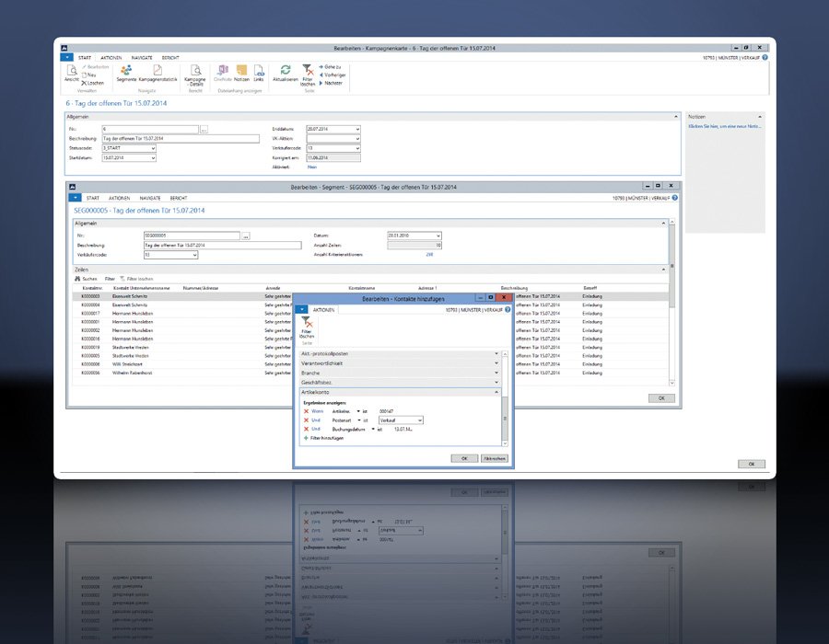The image size is (829, 644).
Task: Remove the Buchungsdatum filter line via red X
Action: pos(306,429)
